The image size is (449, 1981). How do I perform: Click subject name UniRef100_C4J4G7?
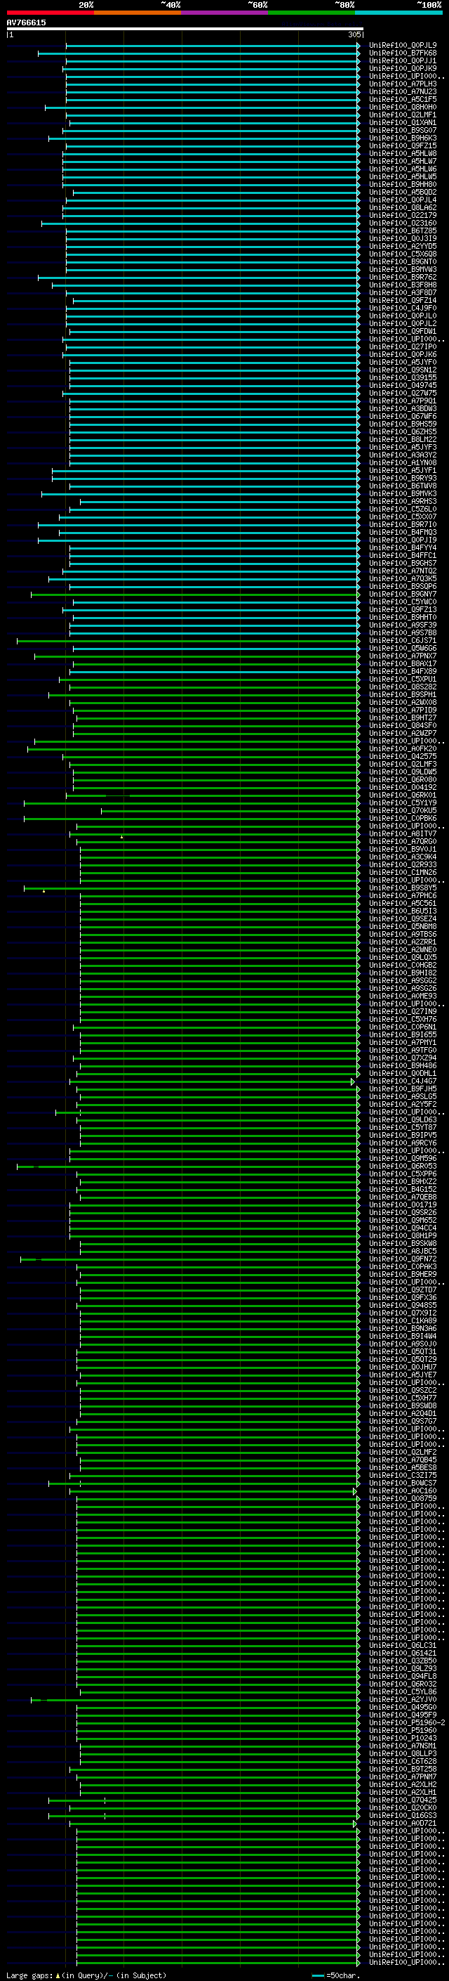(403, 1082)
